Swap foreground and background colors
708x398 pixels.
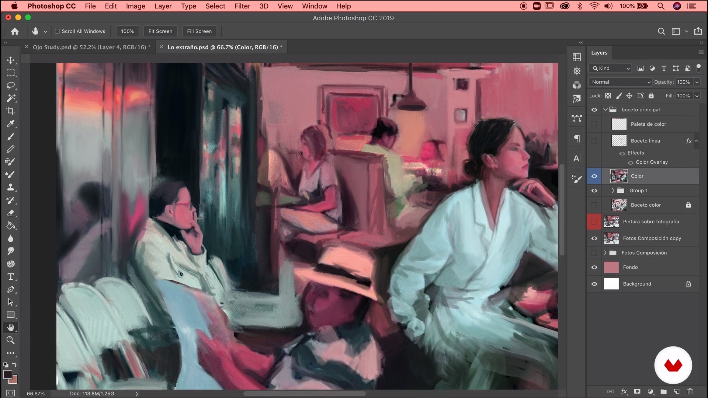[x=14, y=365]
